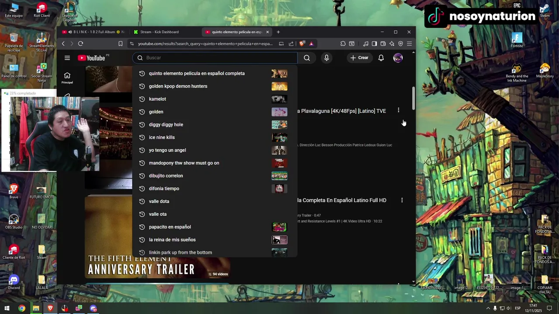The image size is (559, 314).
Task: Click the browser URL address bar
Action: click(205, 44)
